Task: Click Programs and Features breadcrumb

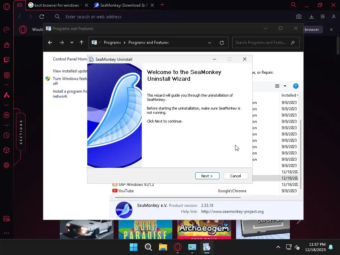Action: (x=148, y=42)
